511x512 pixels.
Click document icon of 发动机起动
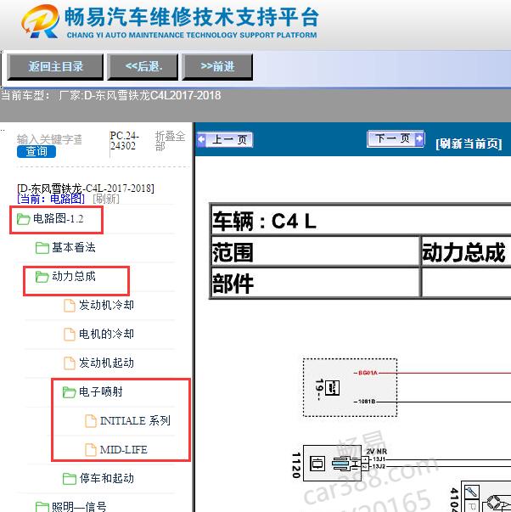[70, 363]
